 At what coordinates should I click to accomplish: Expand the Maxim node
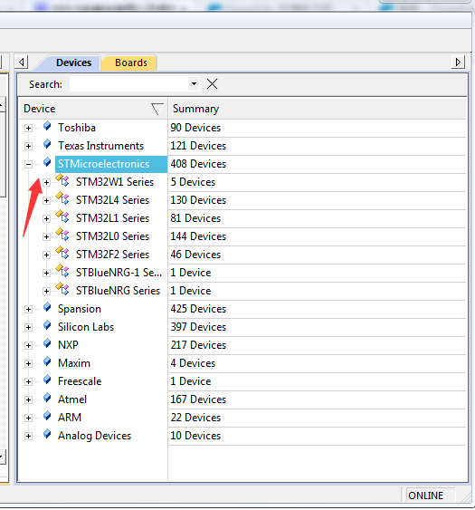28,363
